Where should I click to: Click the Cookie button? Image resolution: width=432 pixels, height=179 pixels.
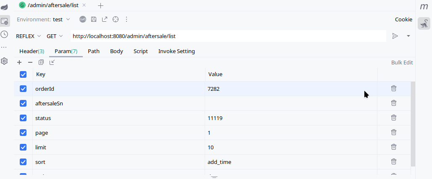coord(403,19)
